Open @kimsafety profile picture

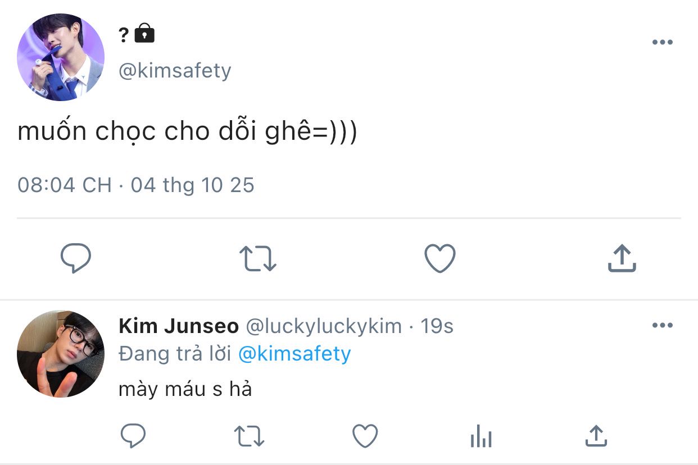(x=61, y=57)
